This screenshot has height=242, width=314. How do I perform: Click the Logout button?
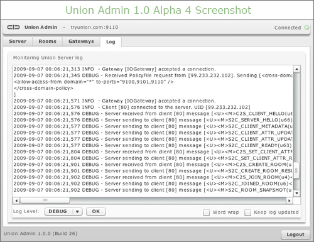295,234
